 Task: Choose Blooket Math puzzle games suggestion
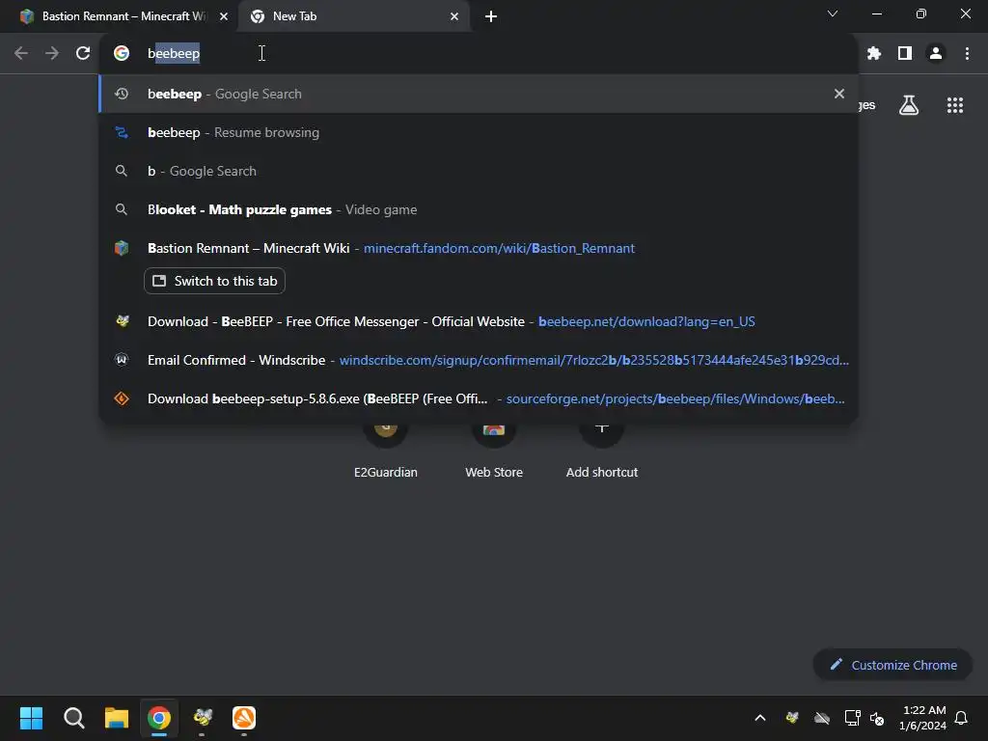pos(479,209)
